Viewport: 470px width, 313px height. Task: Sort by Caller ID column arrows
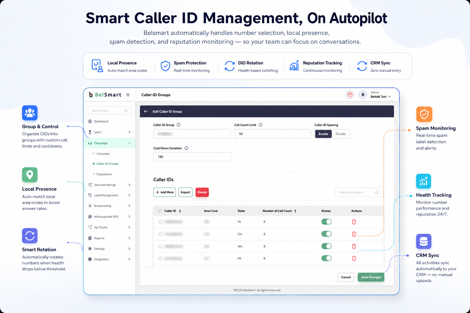180,211
